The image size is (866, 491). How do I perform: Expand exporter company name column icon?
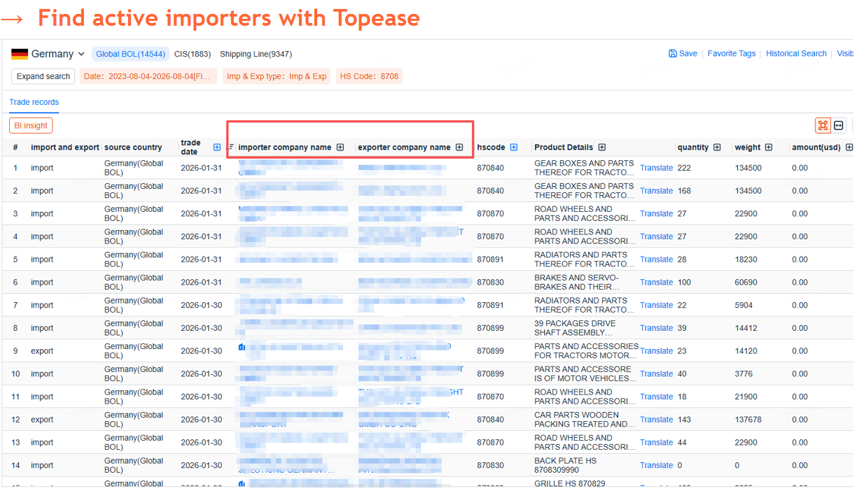[x=459, y=147]
